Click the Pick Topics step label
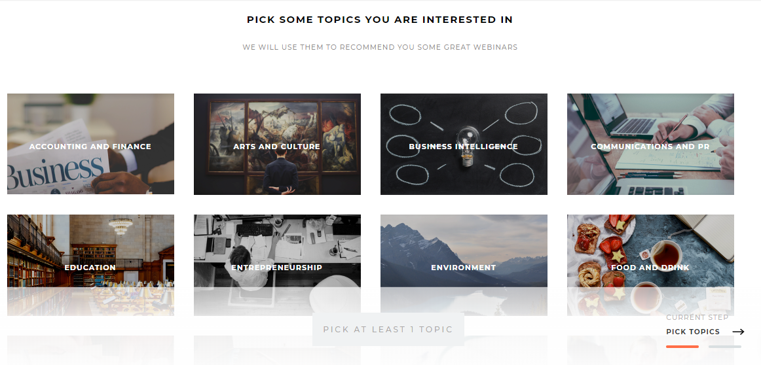The image size is (761, 365). 692,332
